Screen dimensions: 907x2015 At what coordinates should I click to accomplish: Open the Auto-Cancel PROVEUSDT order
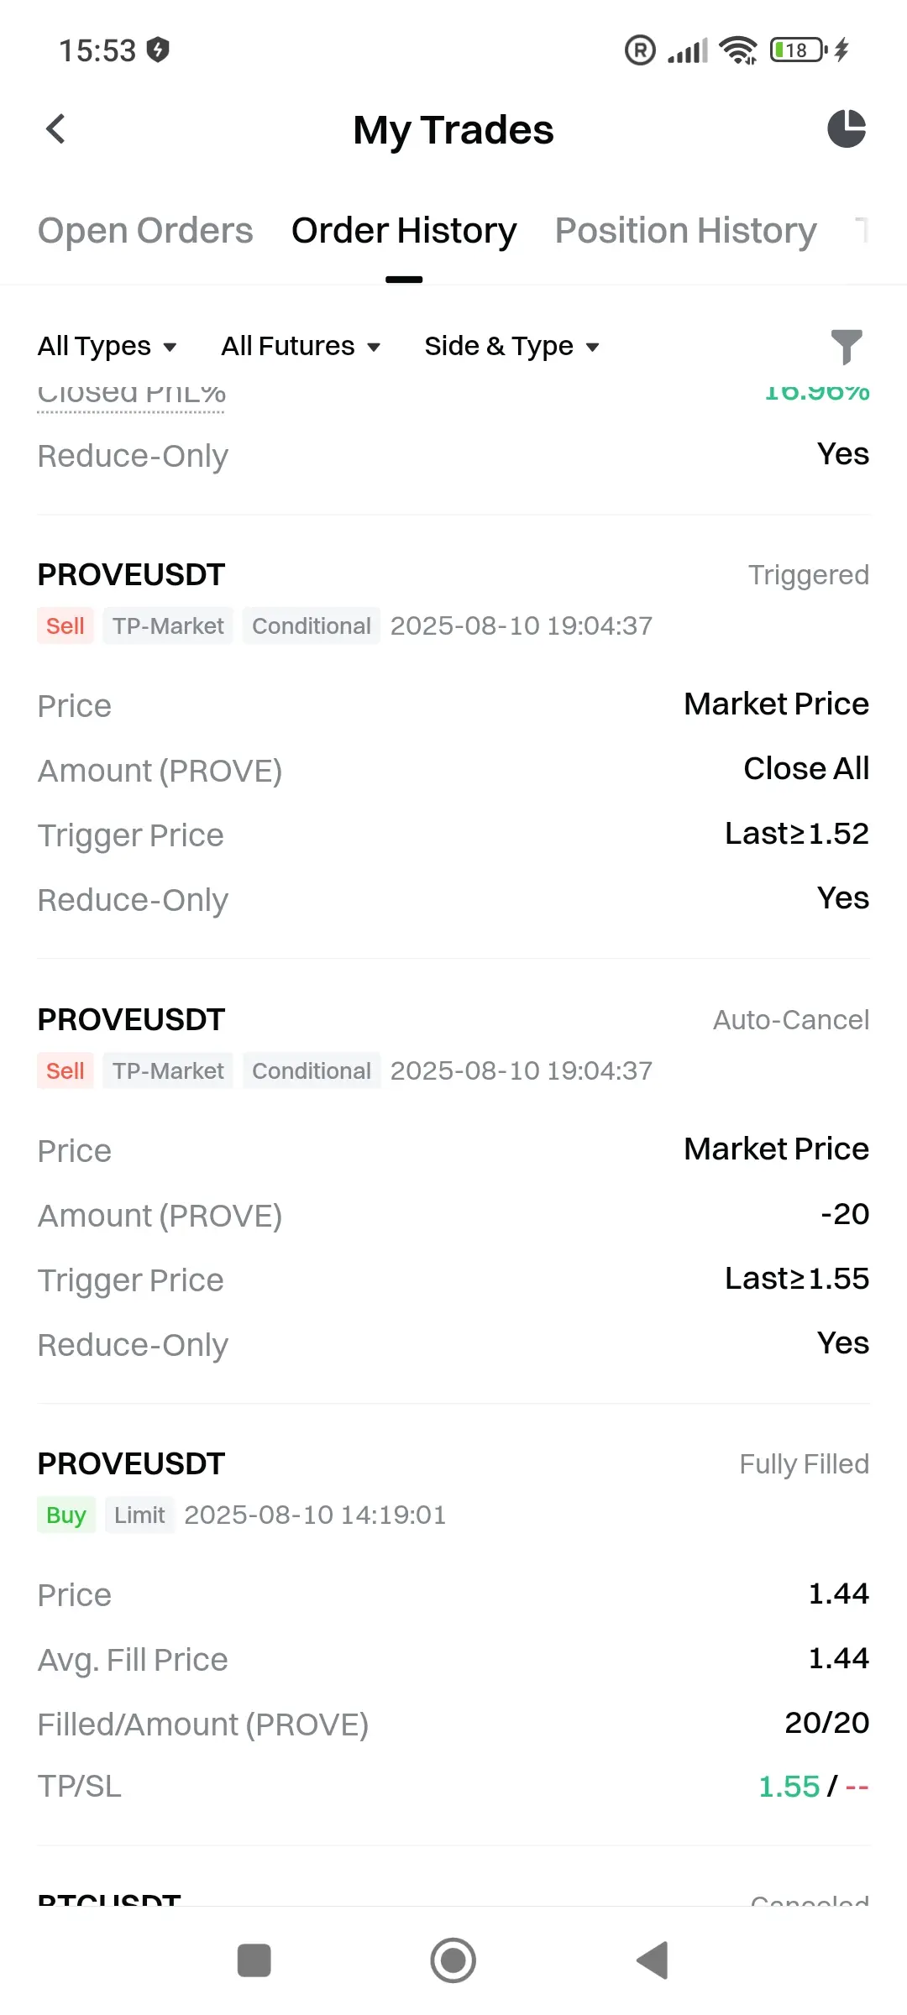pos(453,1180)
